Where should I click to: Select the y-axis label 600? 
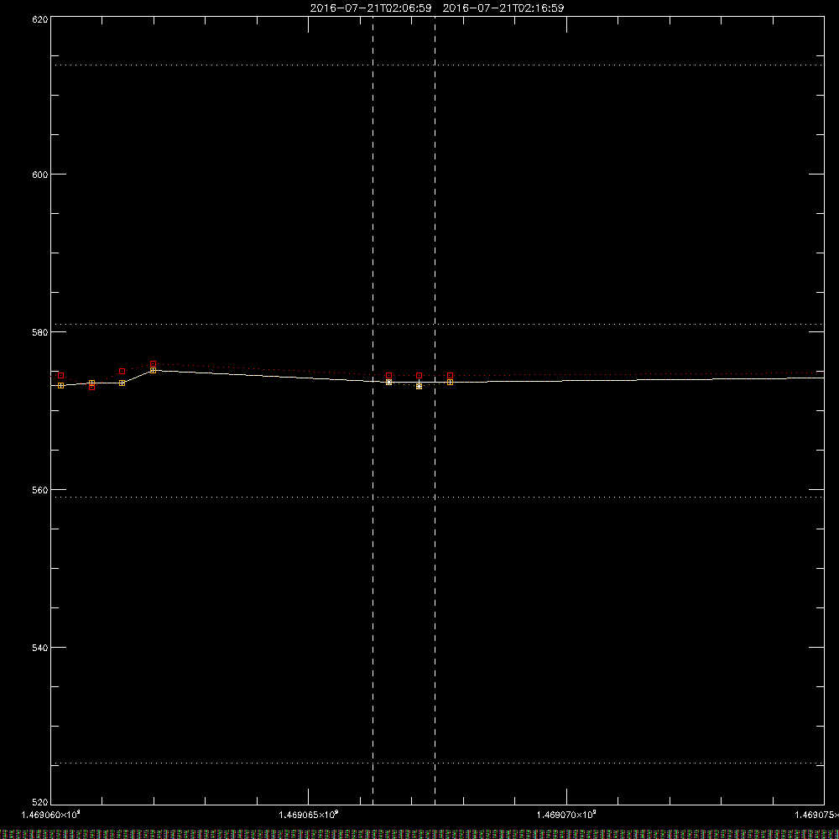pyautogui.click(x=40, y=175)
